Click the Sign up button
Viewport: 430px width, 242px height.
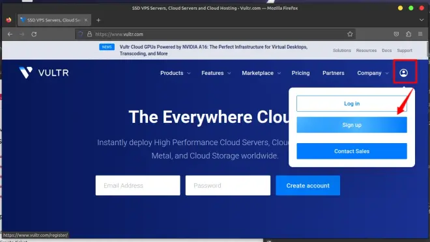[x=352, y=125]
